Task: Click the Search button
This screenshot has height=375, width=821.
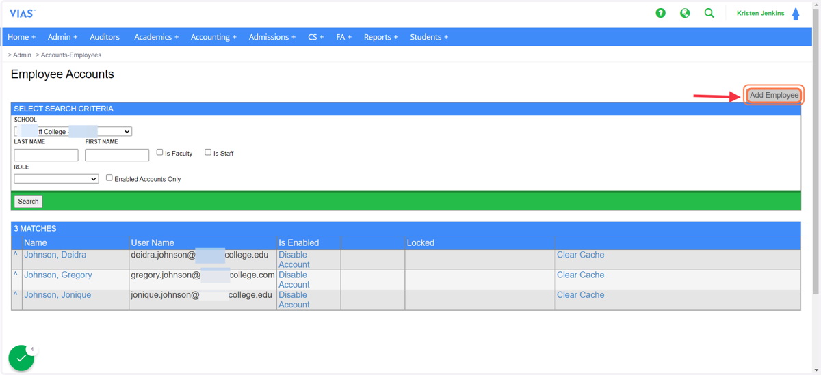Action: coord(28,202)
